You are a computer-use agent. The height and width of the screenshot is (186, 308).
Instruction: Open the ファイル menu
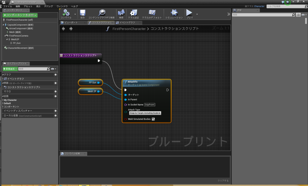pos(8,6)
